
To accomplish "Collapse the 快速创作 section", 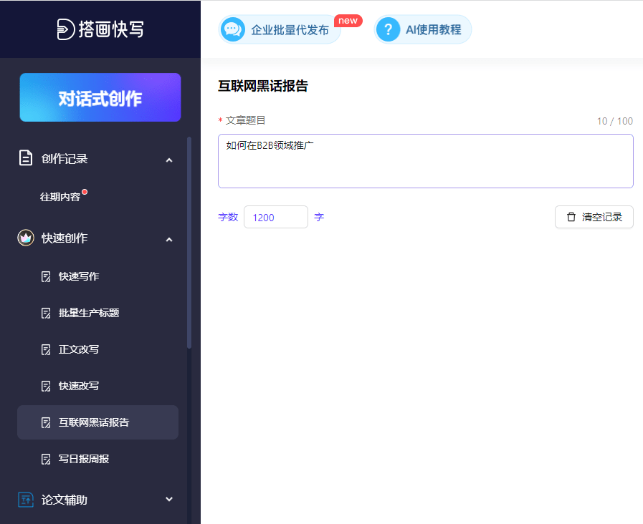I will pos(169,240).
